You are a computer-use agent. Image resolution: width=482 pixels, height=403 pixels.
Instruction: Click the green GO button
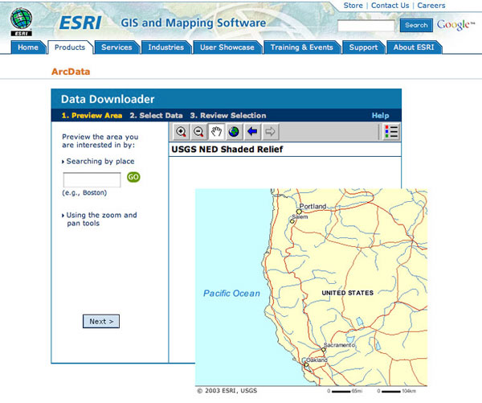point(133,177)
